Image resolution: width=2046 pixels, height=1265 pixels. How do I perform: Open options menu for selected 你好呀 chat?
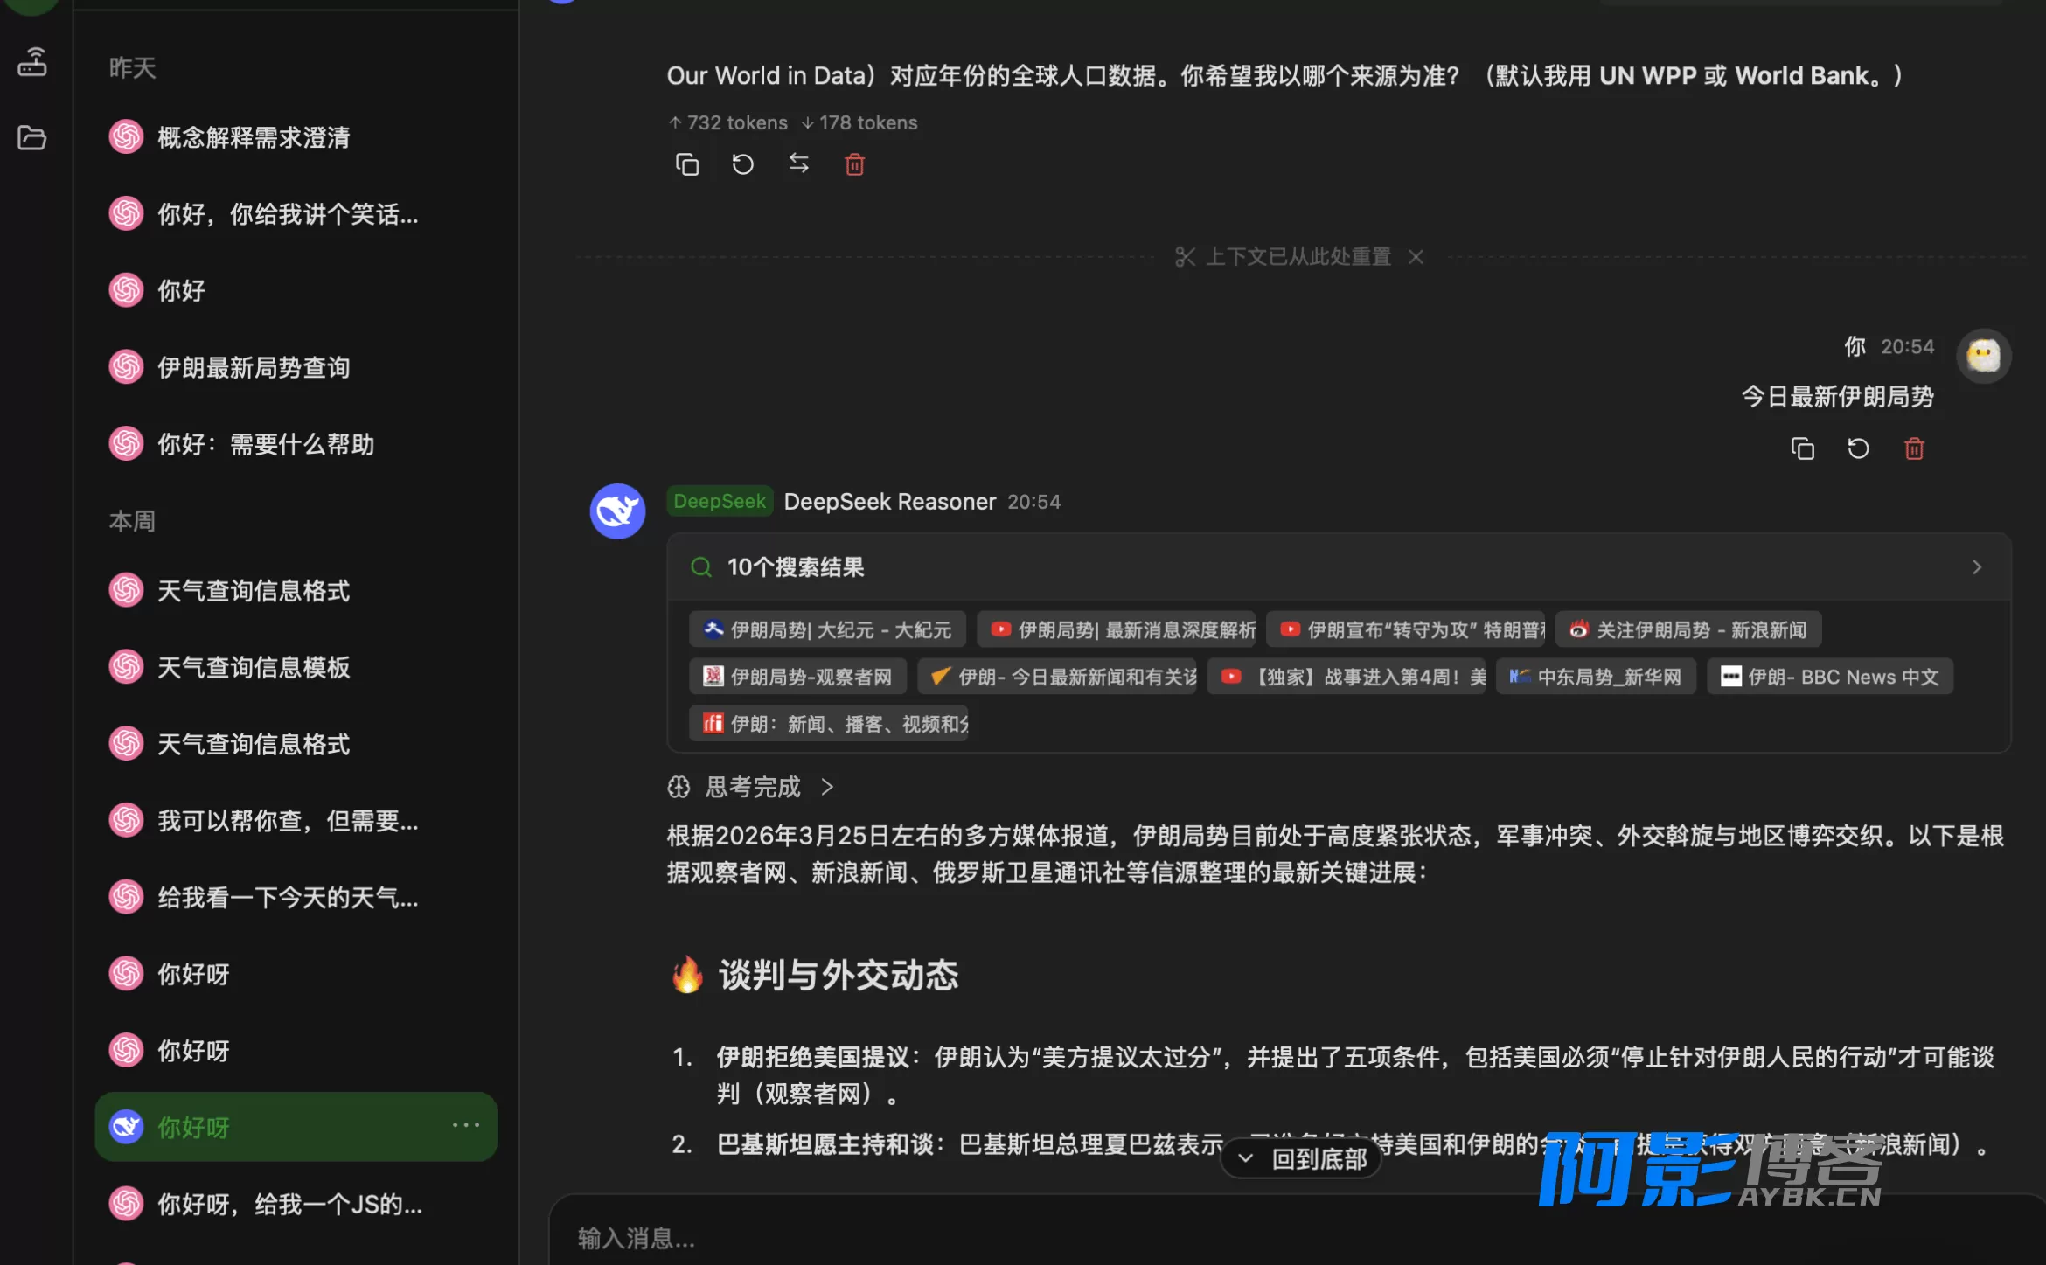(465, 1125)
